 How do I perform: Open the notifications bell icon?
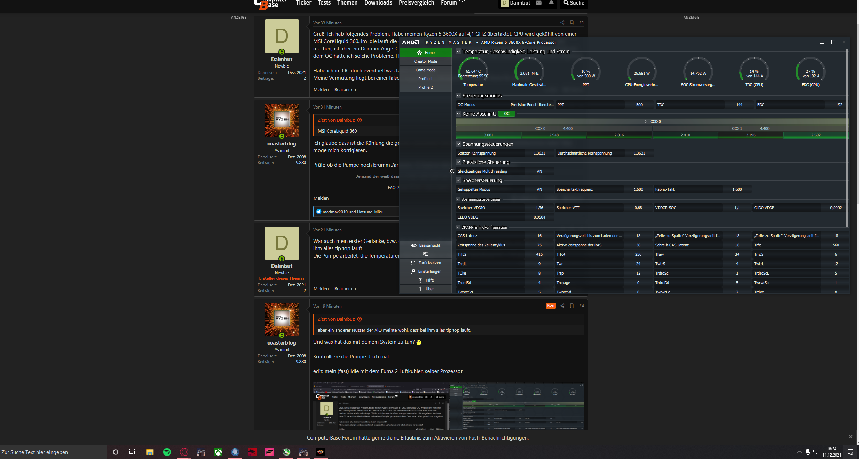click(x=551, y=3)
